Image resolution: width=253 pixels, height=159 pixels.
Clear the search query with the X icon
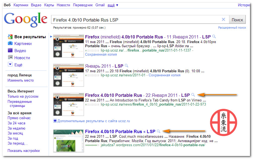coord(223,19)
